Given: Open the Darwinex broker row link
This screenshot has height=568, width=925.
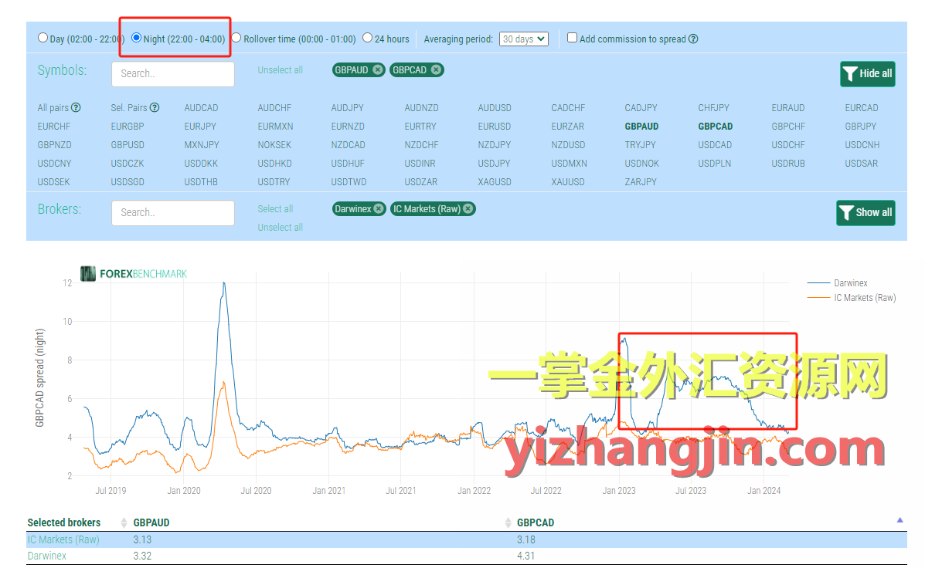Looking at the screenshot, I should (46, 556).
